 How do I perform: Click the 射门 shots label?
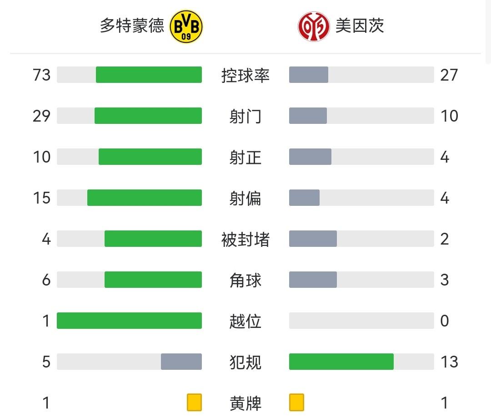245,116
